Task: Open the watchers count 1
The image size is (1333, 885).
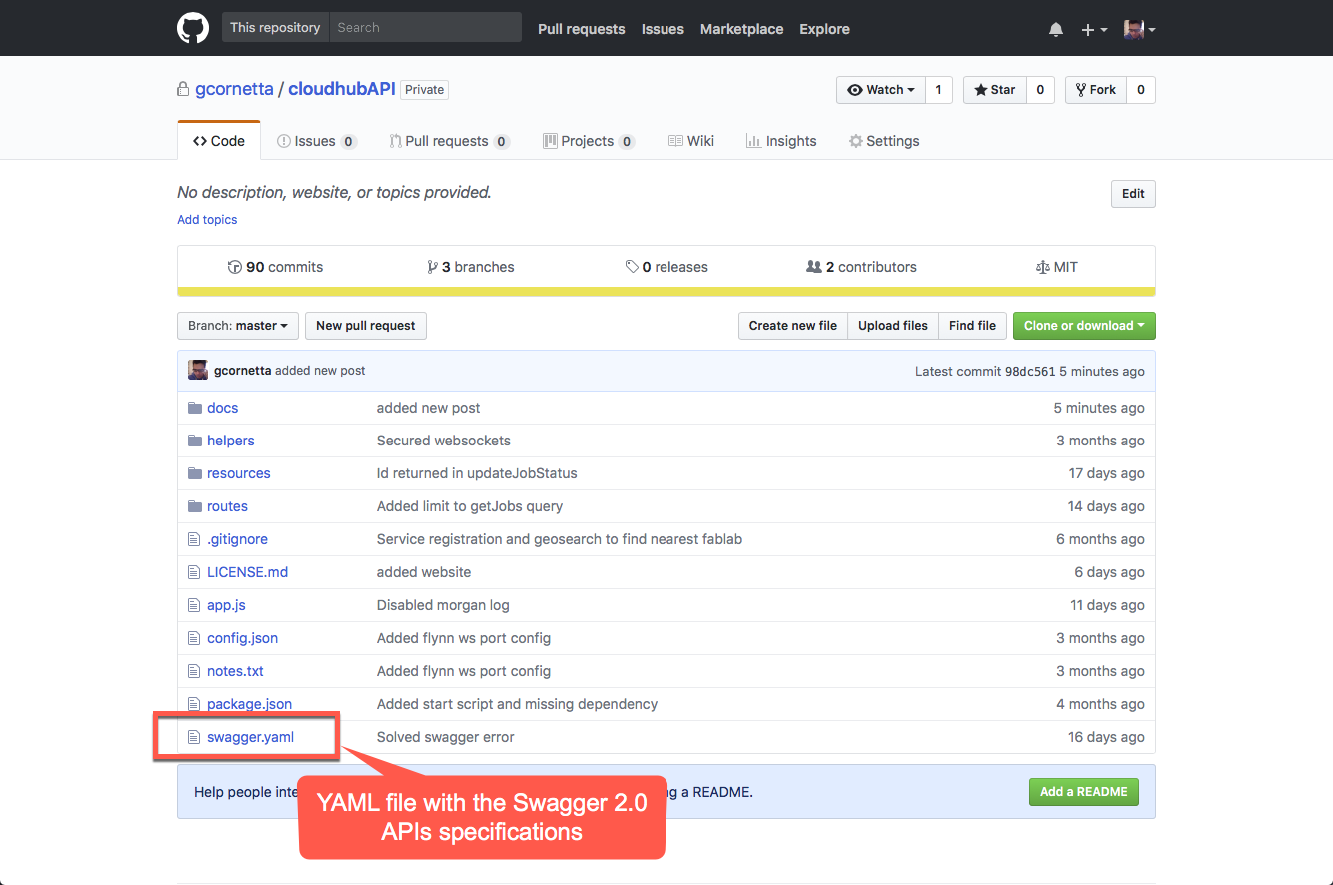Action: pyautogui.click(x=938, y=90)
